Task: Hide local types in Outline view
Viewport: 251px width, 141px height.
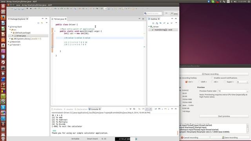Action: 171,23
